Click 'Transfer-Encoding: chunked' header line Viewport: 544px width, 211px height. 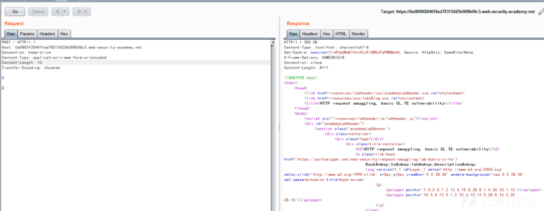coord(31,67)
